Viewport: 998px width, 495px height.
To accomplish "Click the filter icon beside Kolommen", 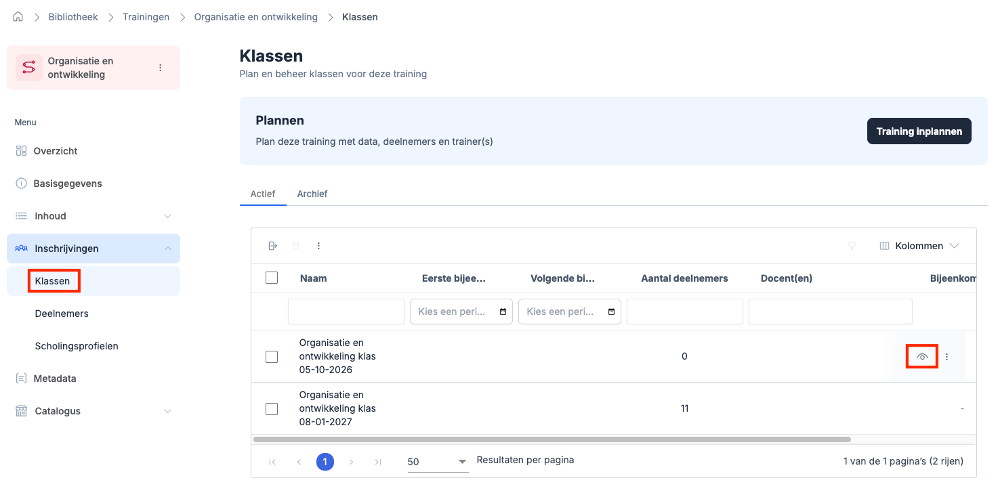I will [x=852, y=246].
